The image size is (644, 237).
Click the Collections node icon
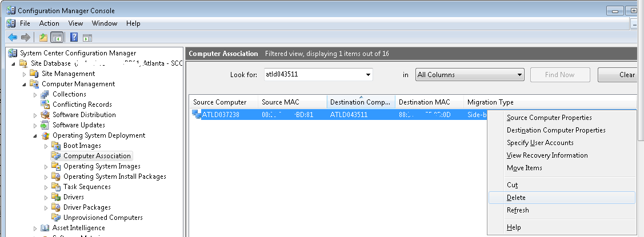click(45, 94)
